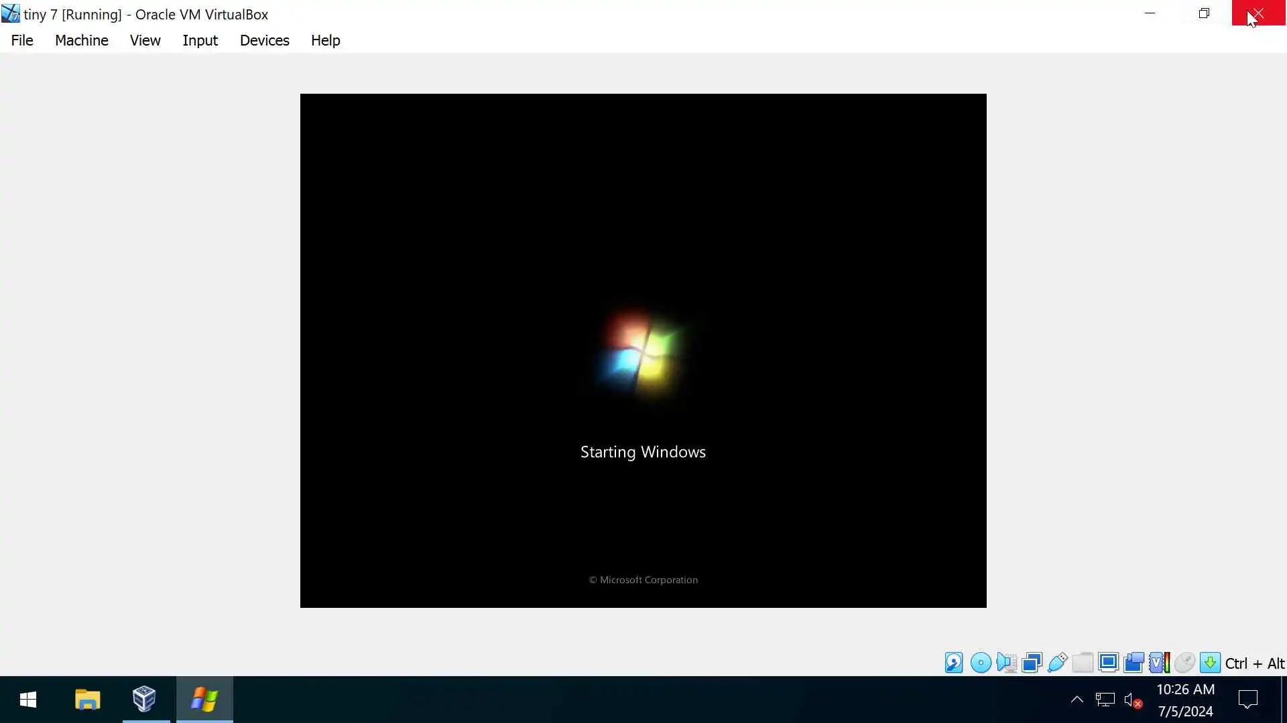The width and height of the screenshot is (1287, 723).
Task: Click inside the Starting Windows VM screen
Action: point(643,268)
